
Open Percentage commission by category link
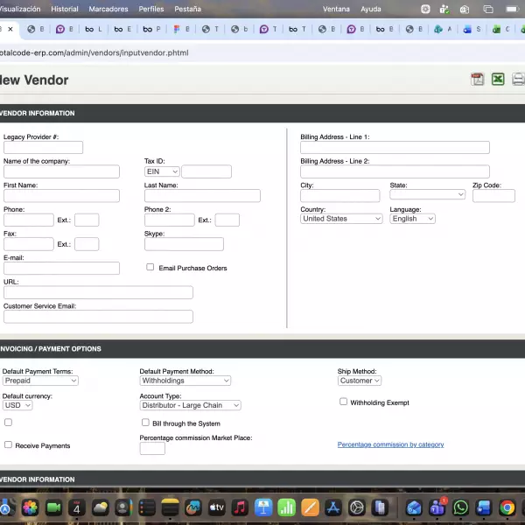[x=390, y=444]
